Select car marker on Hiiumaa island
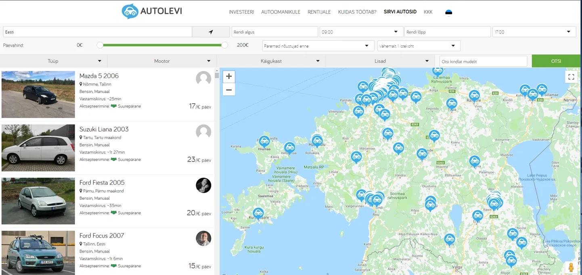The width and height of the screenshot is (582, 275). tap(264, 142)
